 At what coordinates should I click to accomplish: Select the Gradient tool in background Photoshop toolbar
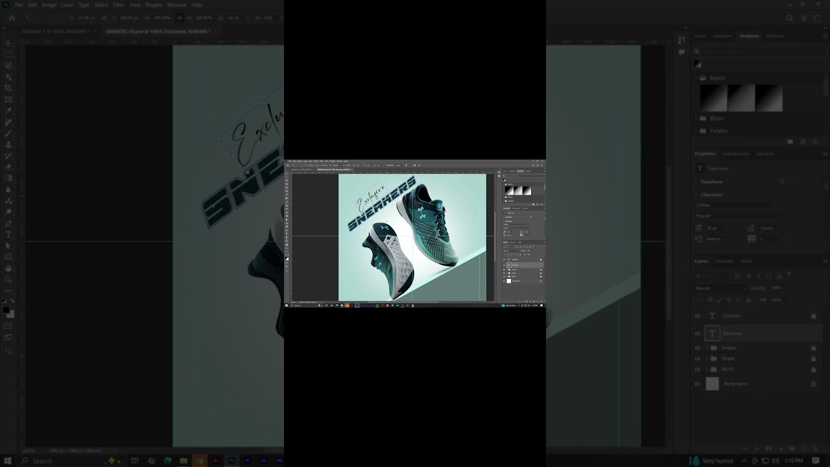tap(8, 178)
